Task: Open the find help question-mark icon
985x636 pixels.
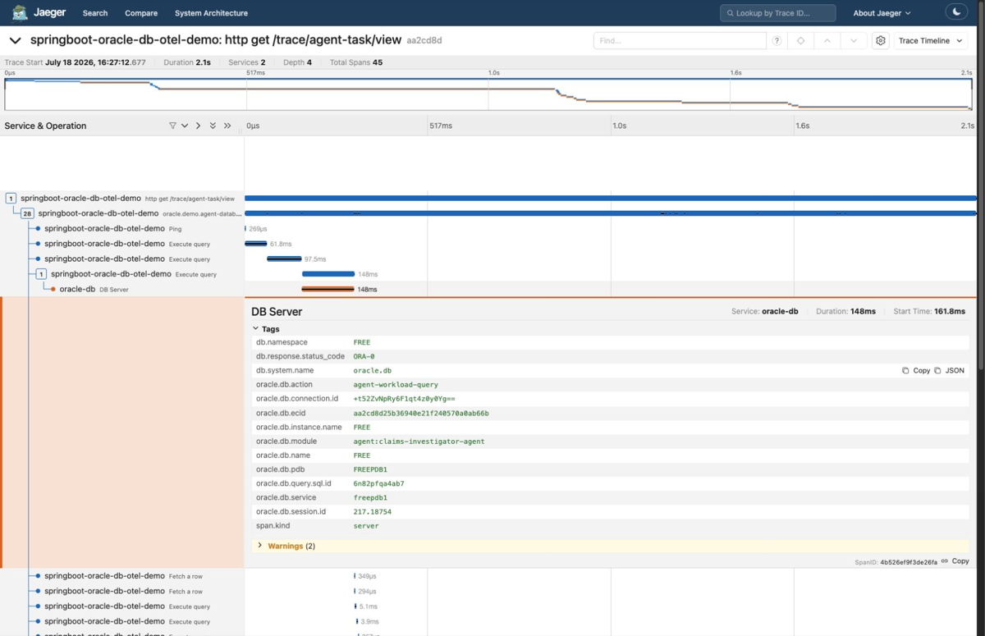Action: tap(777, 40)
